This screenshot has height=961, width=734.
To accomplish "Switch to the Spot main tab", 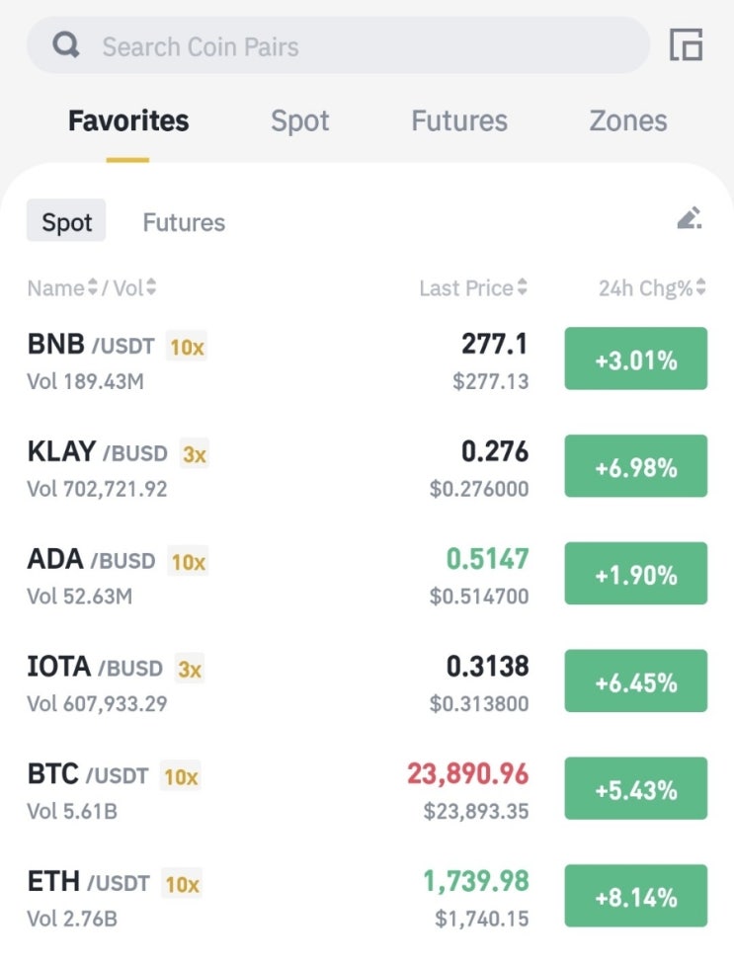I will coord(300,120).
